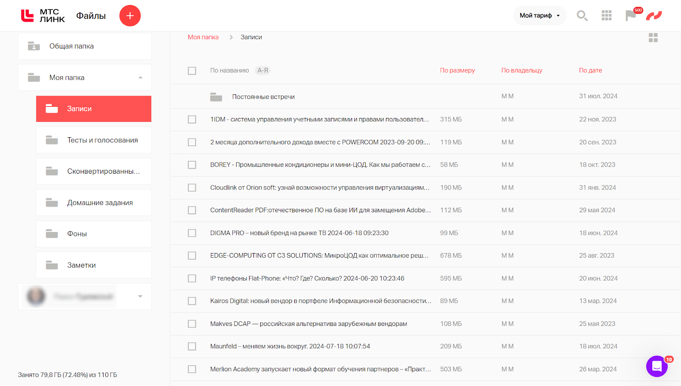
Task: Check the Maunfeld recording checkbox
Action: click(x=192, y=347)
